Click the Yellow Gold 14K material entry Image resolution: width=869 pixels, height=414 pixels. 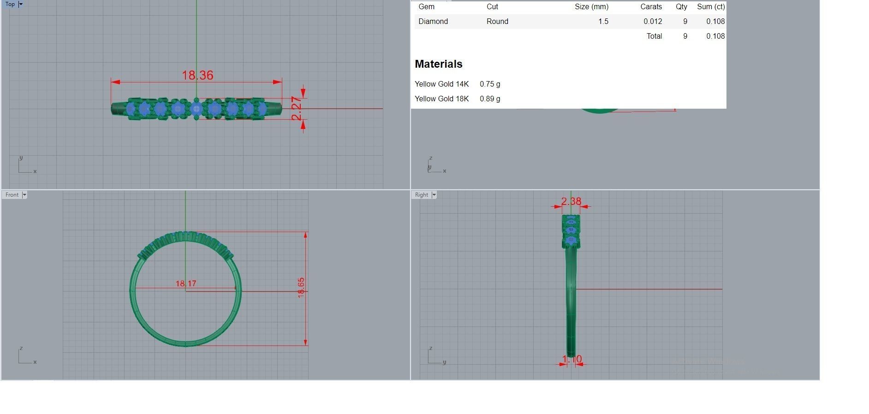tap(441, 84)
